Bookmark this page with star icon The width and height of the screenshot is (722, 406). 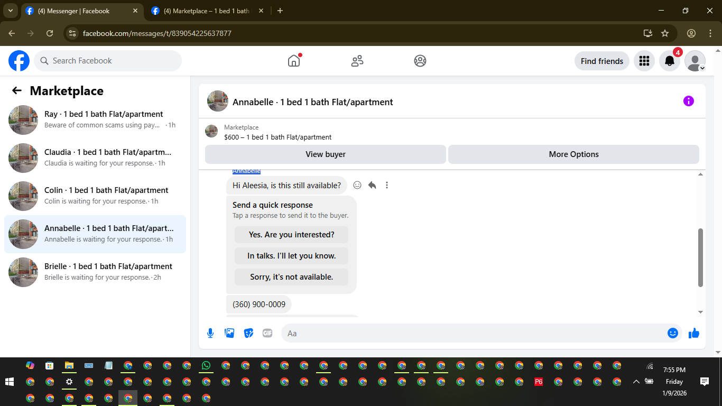click(665, 33)
